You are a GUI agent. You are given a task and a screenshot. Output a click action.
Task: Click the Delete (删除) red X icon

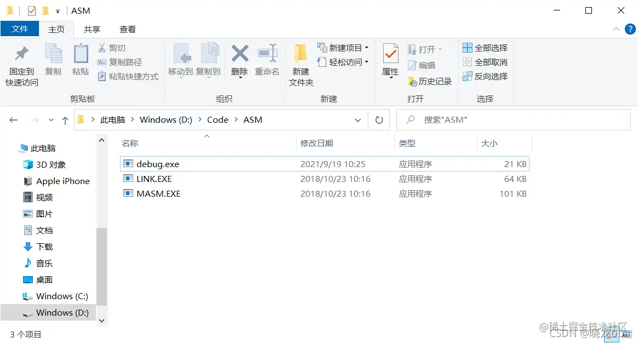(x=240, y=53)
